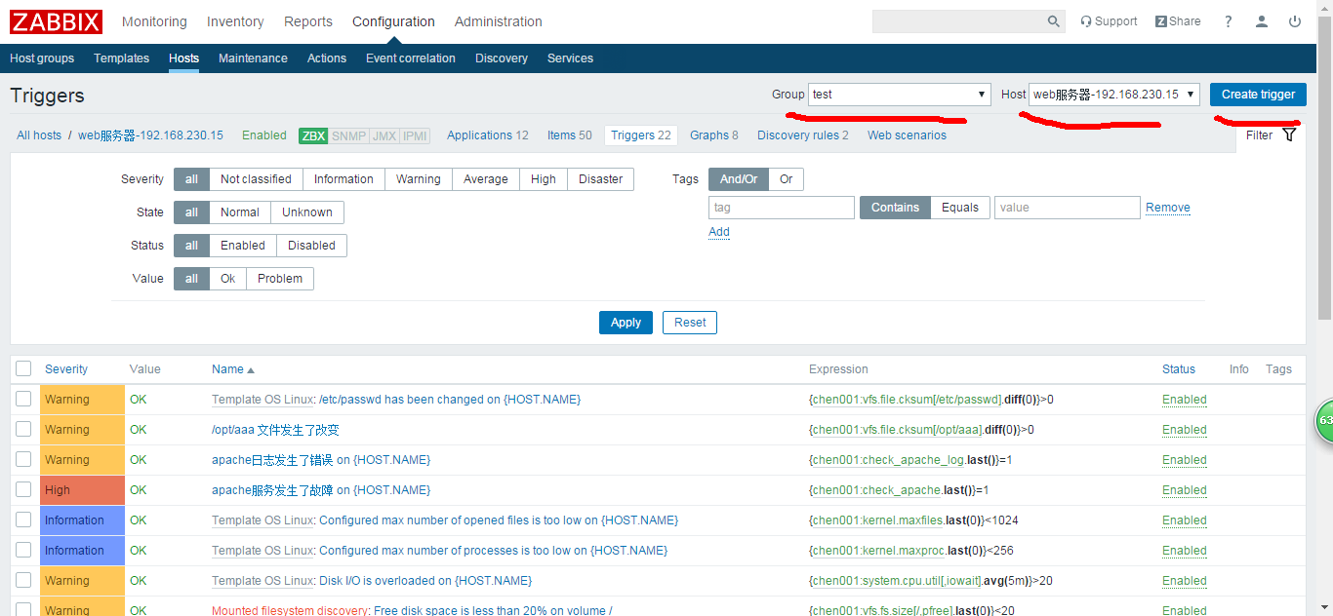Open the Maintenance submenu
Screen dimensions: 1333x616
pos(253,58)
